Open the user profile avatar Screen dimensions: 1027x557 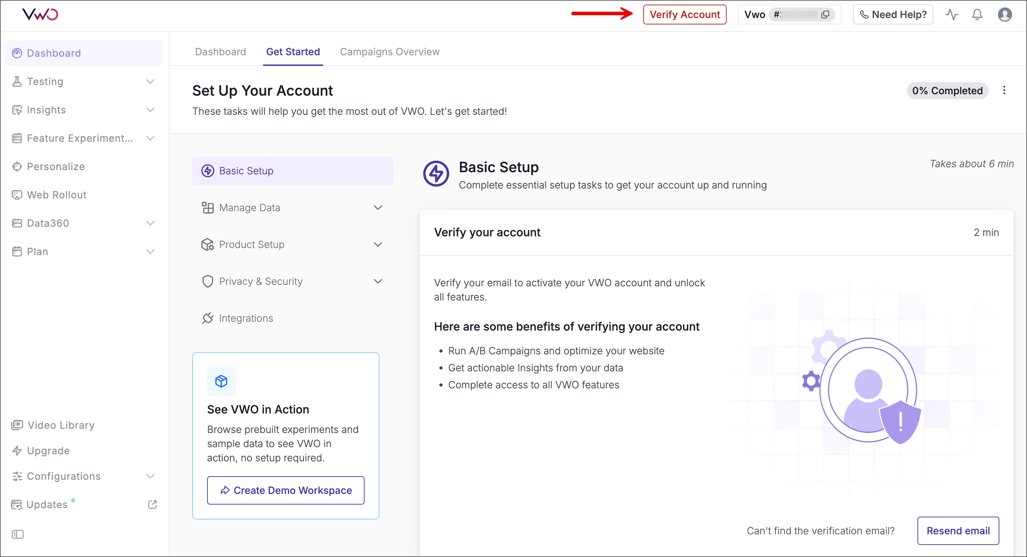click(x=1005, y=14)
